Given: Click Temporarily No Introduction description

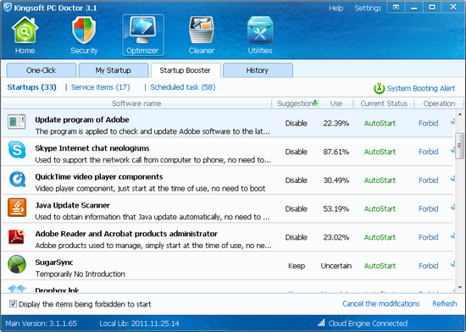Looking at the screenshot, I should click(80, 274).
